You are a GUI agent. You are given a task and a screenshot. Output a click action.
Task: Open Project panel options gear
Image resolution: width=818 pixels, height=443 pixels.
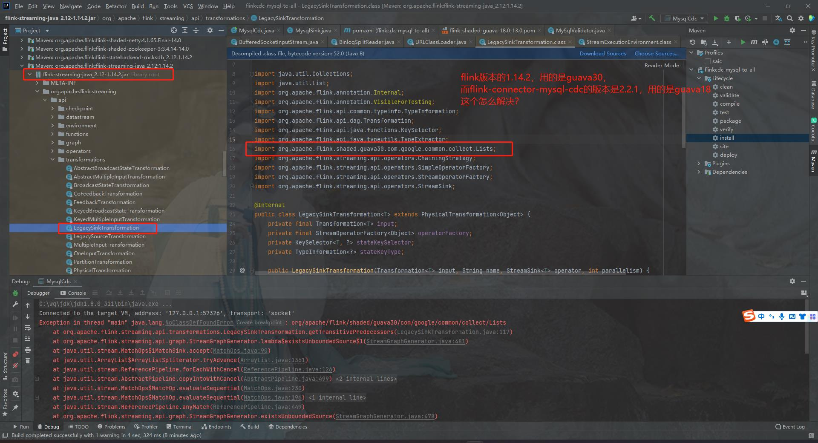click(210, 30)
